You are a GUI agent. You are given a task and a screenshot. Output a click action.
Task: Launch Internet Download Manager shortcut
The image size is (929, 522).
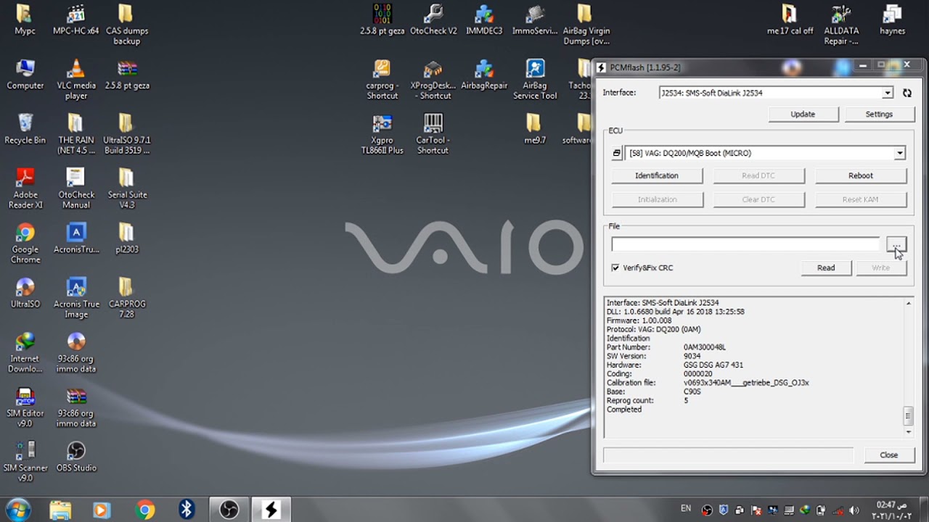click(25, 352)
